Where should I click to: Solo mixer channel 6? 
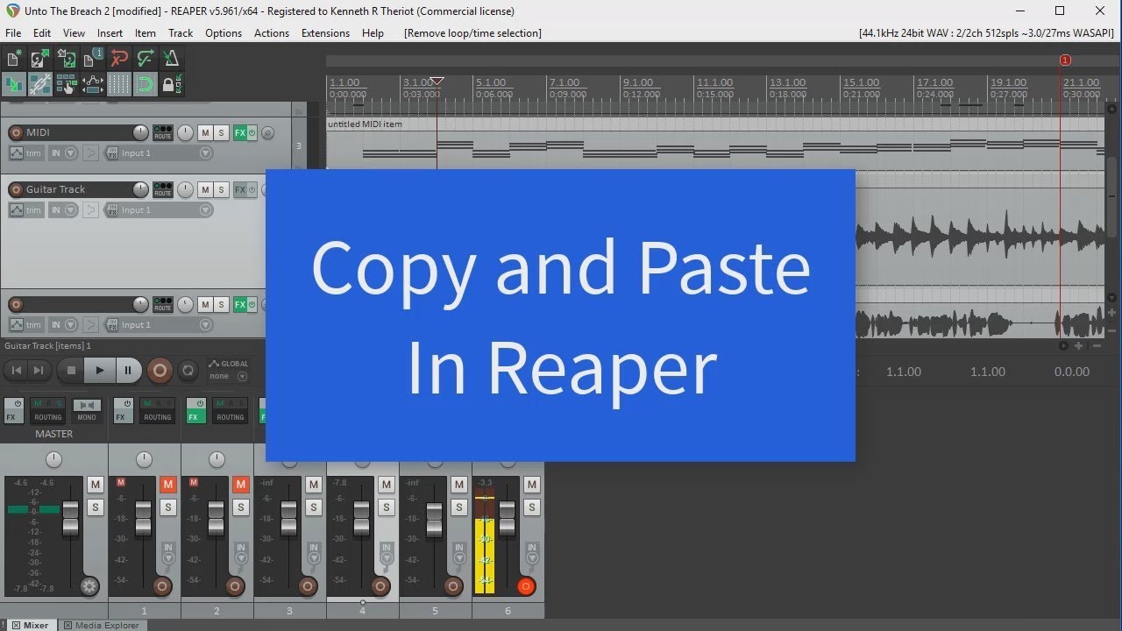tap(532, 507)
